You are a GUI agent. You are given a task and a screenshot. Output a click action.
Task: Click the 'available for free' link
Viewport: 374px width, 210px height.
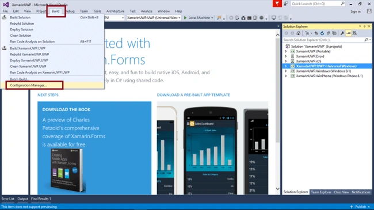pyautogui.click(x=66, y=144)
